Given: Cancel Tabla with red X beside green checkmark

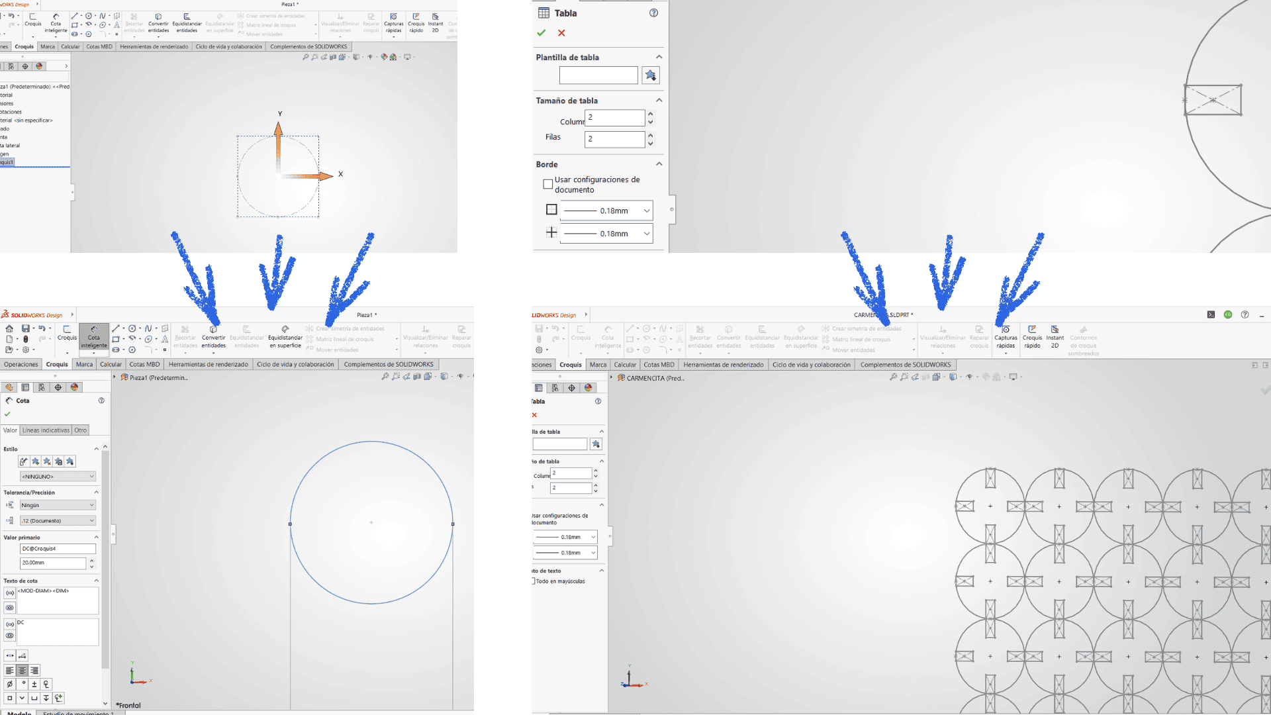Looking at the screenshot, I should (561, 33).
